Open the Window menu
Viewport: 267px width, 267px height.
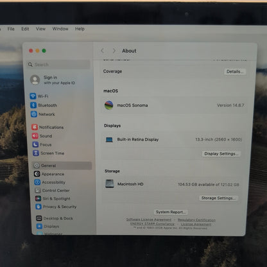point(60,29)
